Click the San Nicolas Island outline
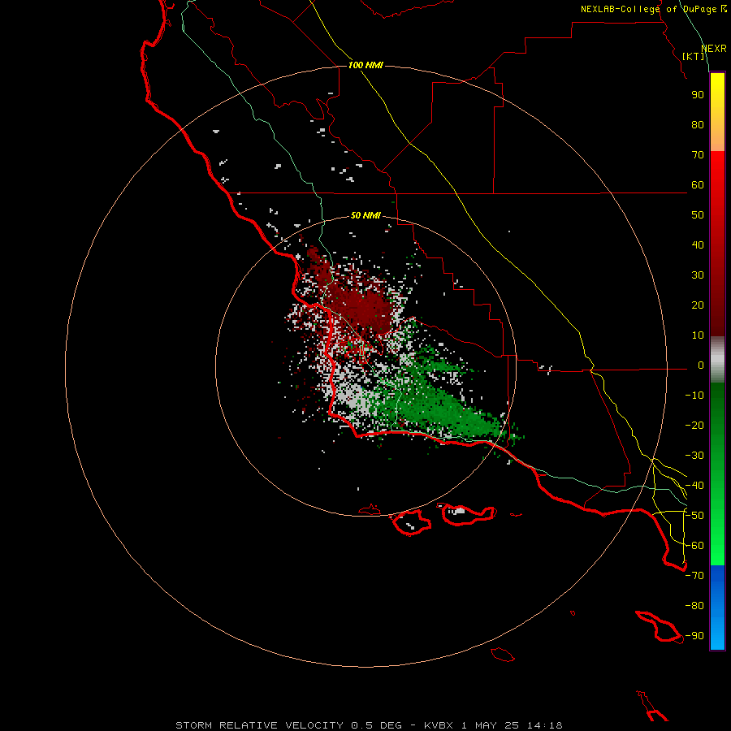 [503, 655]
